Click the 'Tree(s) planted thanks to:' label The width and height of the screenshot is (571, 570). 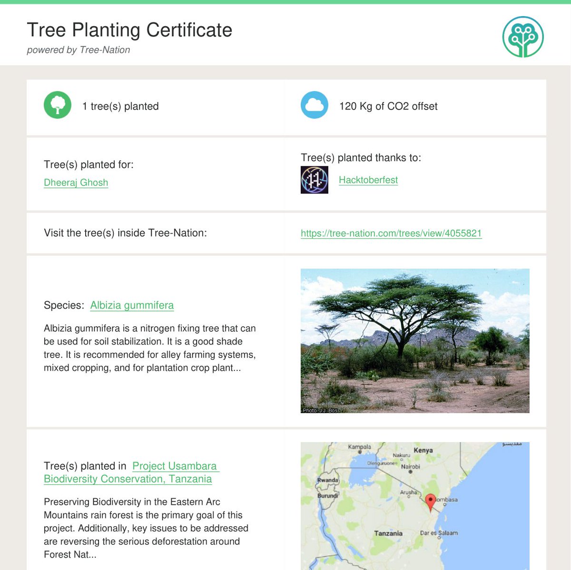pyautogui.click(x=361, y=157)
